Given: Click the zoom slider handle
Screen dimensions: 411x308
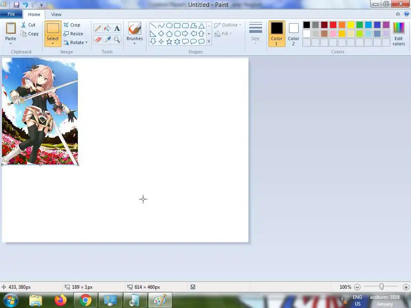Looking at the screenshot, I should pyautogui.click(x=382, y=287).
